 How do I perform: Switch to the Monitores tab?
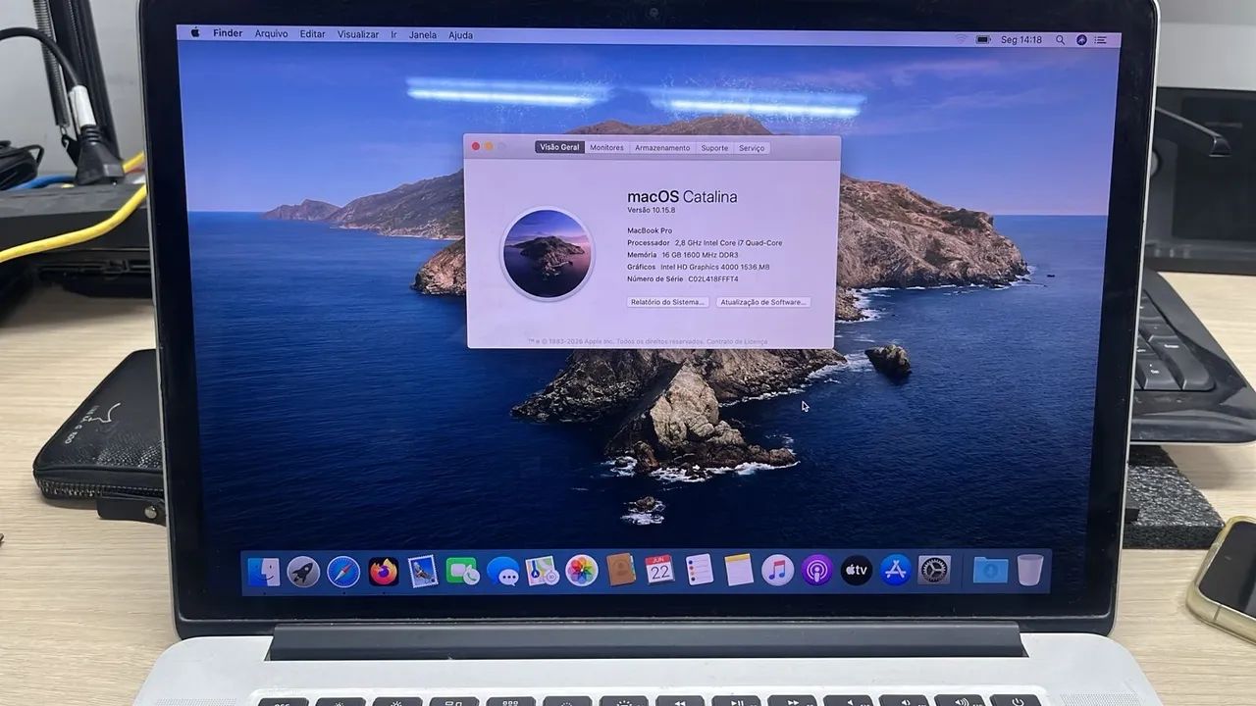pyautogui.click(x=606, y=147)
